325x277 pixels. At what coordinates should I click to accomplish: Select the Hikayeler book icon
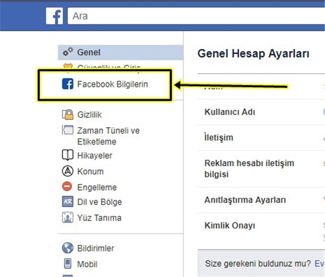68,156
